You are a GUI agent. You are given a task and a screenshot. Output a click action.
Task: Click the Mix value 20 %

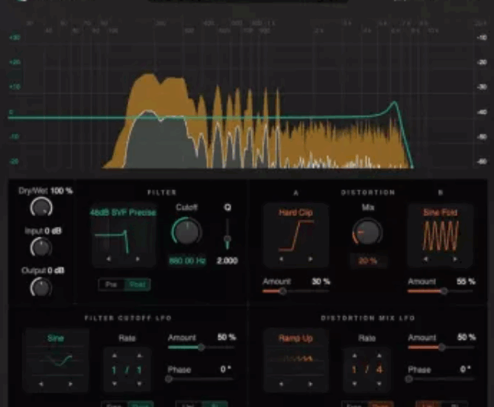point(368,261)
